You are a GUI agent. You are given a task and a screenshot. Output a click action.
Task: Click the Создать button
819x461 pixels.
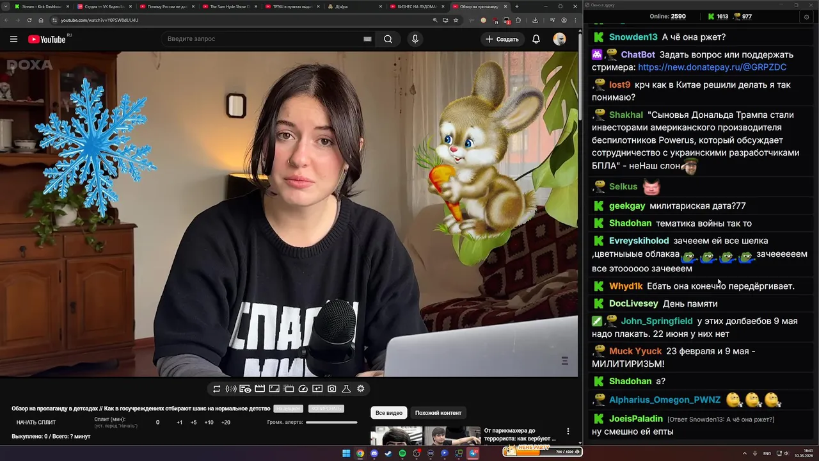pos(502,39)
